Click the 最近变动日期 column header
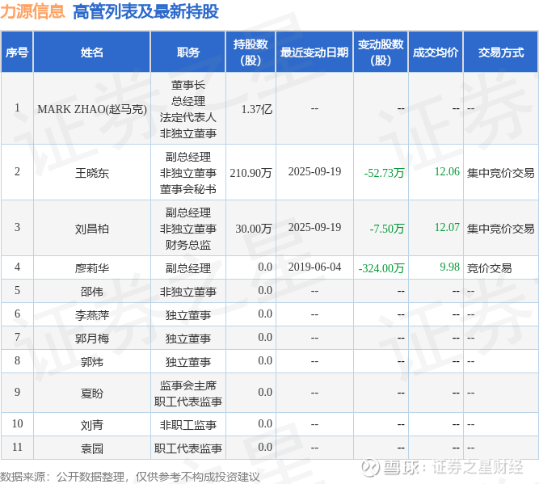 [314, 53]
